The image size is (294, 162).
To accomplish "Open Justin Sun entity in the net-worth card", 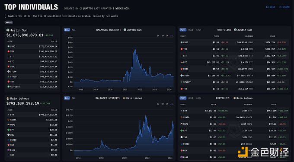I will [x=19, y=30].
